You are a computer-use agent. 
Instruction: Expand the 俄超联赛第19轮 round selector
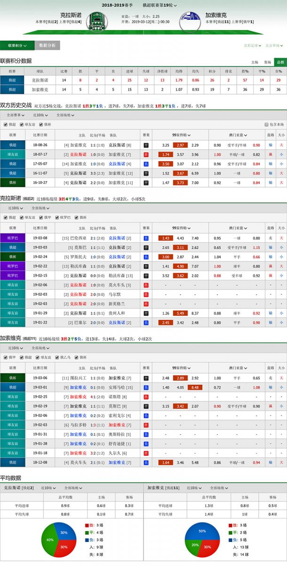(x=160, y=5)
